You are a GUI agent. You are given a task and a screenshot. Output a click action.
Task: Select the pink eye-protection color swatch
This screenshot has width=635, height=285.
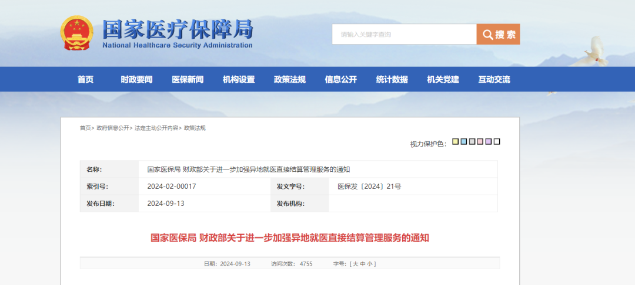tap(480, 141)
